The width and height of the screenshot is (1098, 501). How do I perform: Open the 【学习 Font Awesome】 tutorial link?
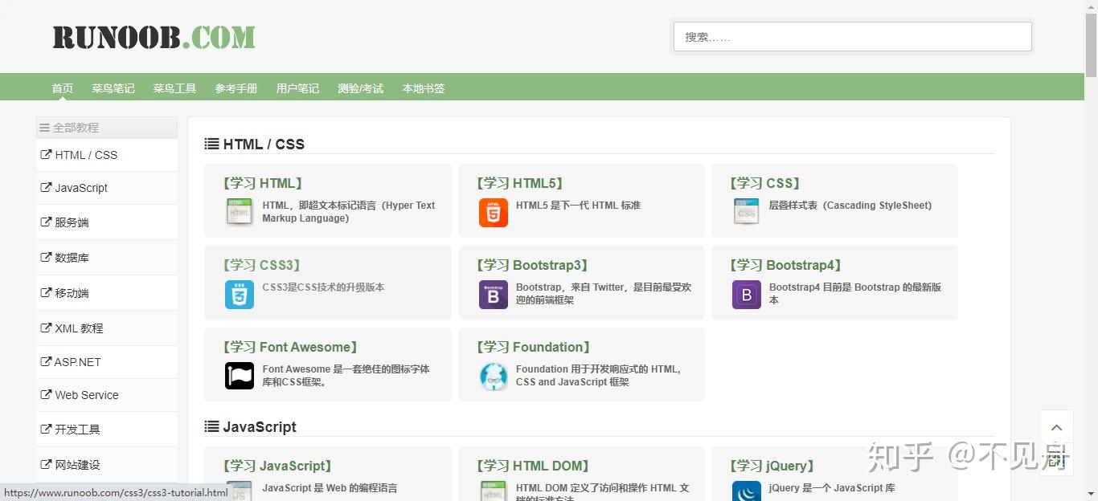coord(291,348)
